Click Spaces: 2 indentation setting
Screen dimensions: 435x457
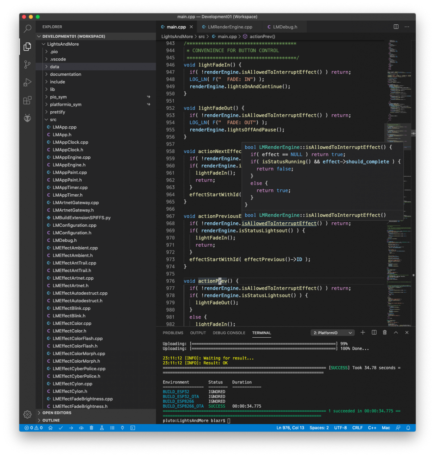click(x=319, y=428)
